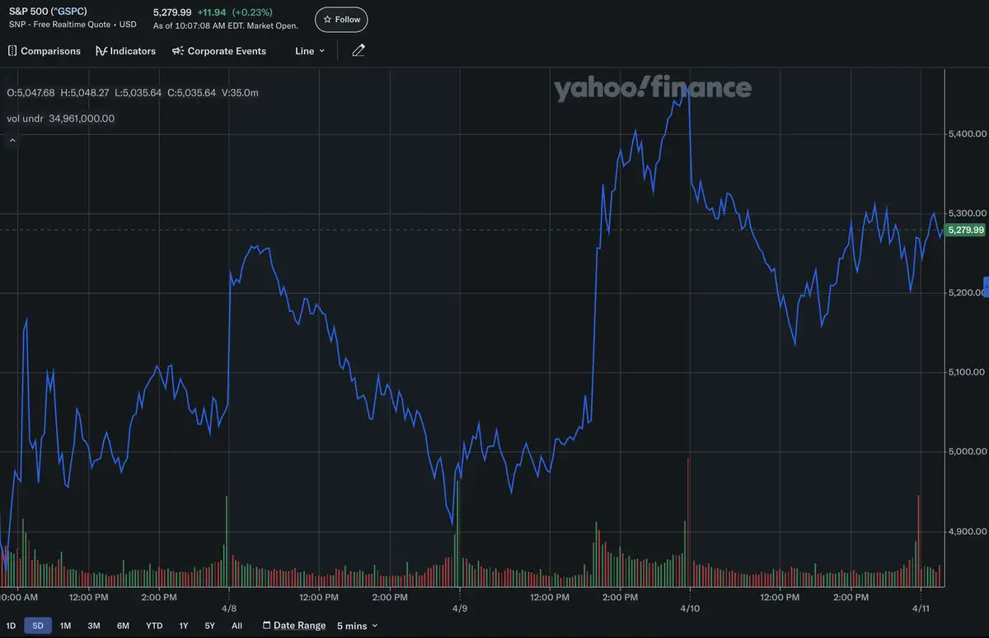Select the 5Y range
Screen dimensions: 989x638
pyautogui.click(x=209, y=626)
